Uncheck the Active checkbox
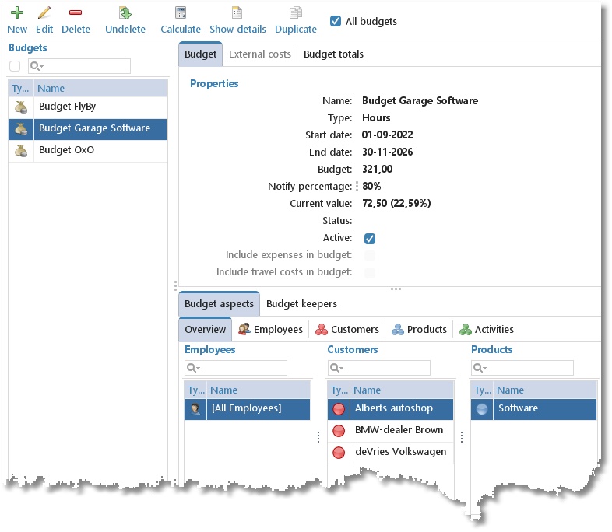The width and height of the screenshot is (612, 532). pos(370,239)
